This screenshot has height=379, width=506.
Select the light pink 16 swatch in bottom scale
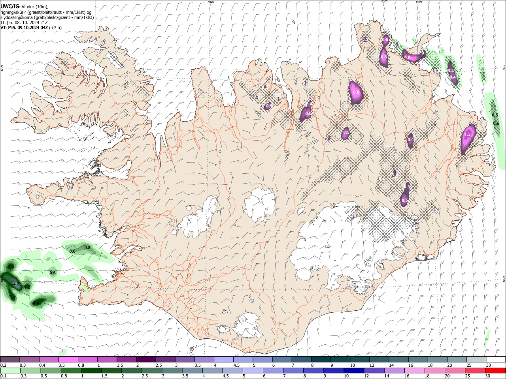tap(414, 370)
